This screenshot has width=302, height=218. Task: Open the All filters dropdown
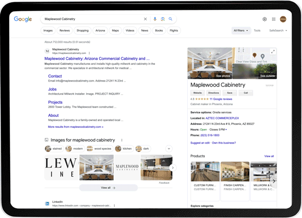[x=241, y=30]
